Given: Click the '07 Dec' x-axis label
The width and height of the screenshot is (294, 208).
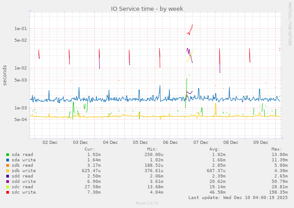Looking at the screenshot, I should point(201,143).
